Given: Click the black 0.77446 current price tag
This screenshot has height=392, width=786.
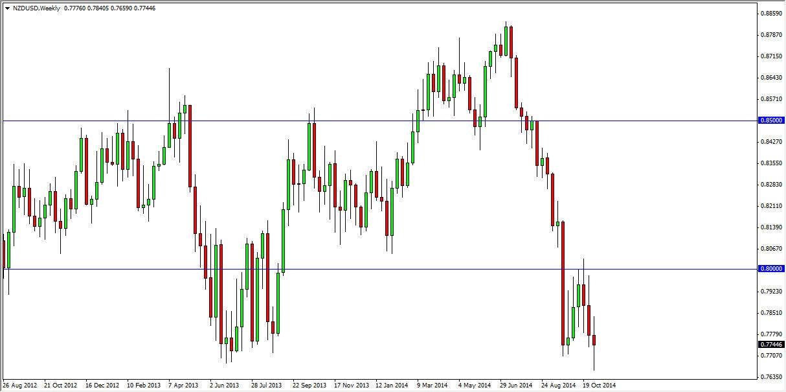Looking at the screenshot, I should click(770, 345).
